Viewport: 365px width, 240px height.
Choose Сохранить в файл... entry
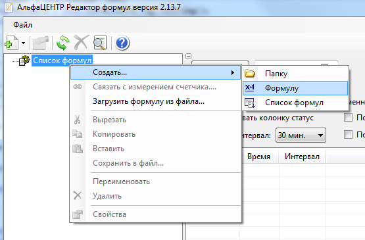[155, 163]
